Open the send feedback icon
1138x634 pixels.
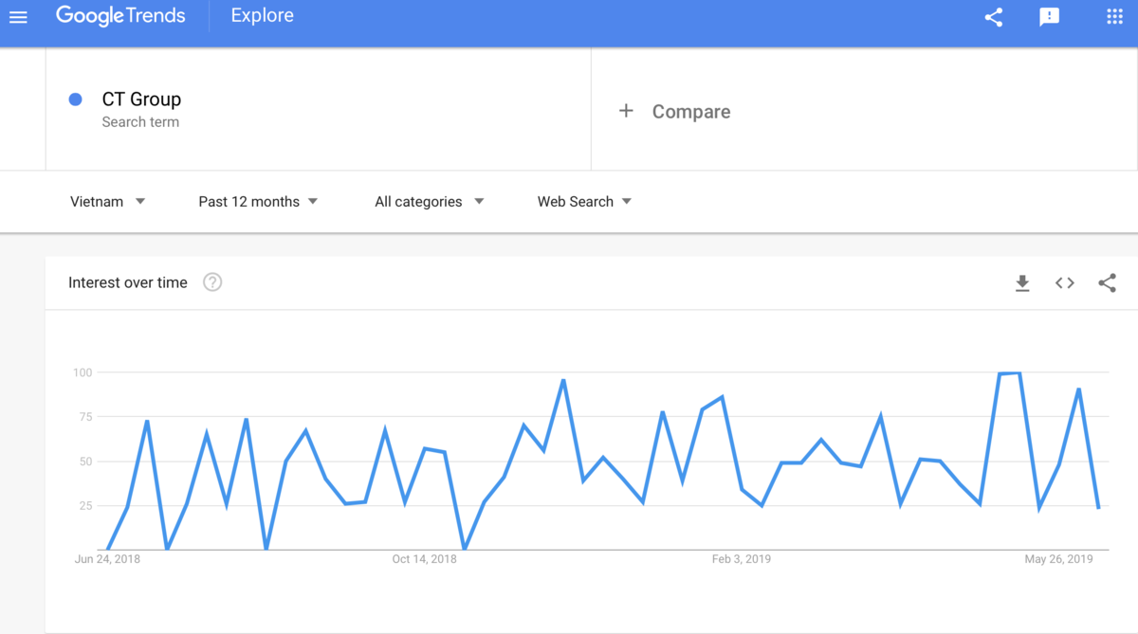[1049, 17]
